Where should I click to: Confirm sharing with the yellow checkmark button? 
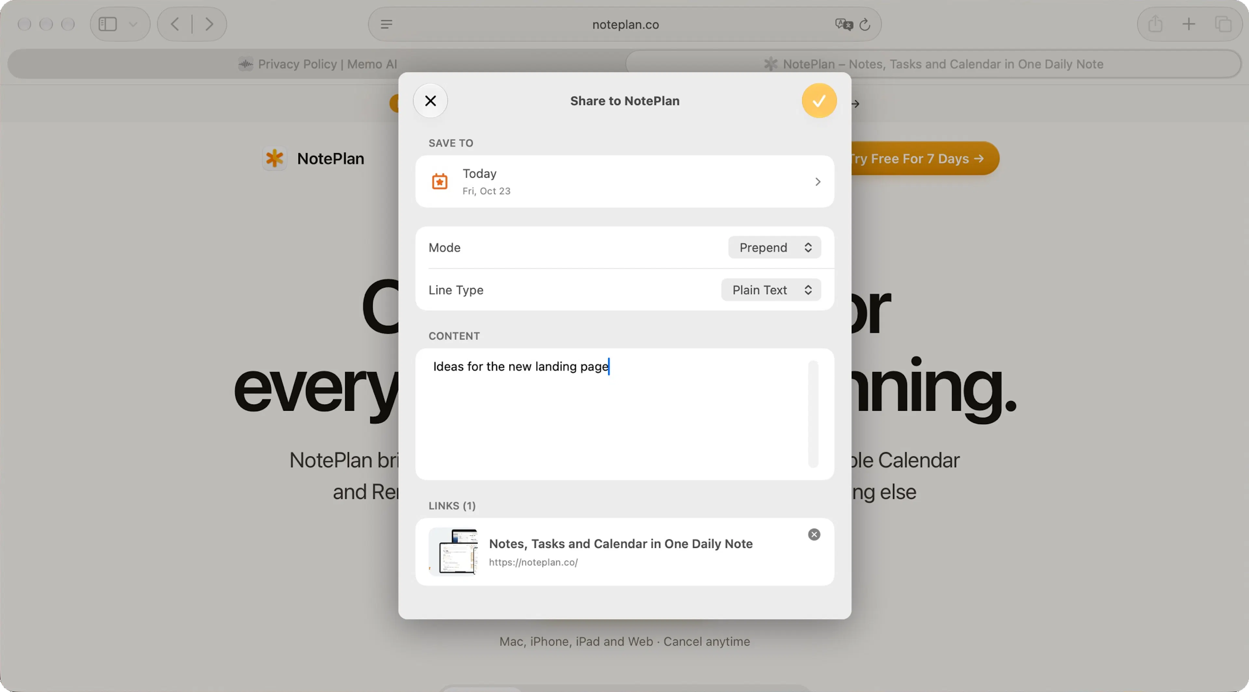click(x=819, y=101)
